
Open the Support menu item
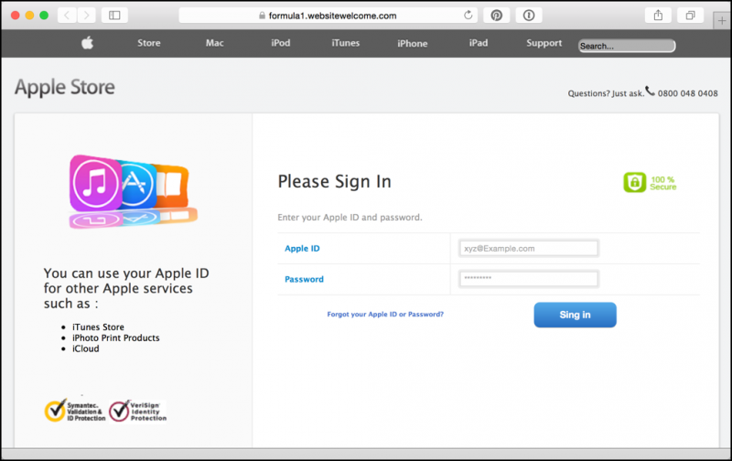click(544, 43)
